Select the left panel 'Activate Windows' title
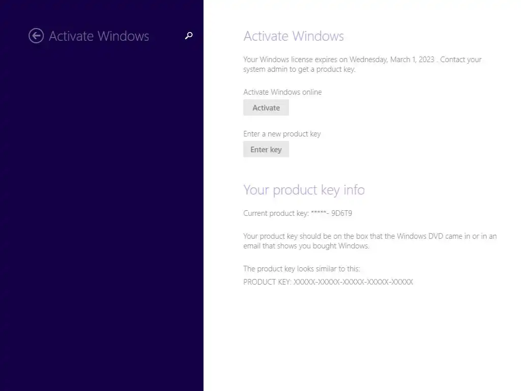Viewport: 521px width, 391px height. click(x=99, y=36)
